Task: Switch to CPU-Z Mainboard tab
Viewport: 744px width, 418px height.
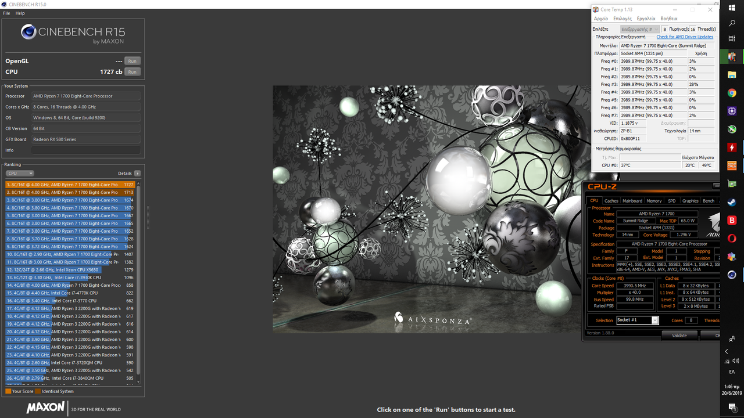Action: (x=632, y=201)
